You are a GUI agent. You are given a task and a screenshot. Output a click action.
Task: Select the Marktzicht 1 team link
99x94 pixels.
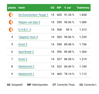[26, 74]
